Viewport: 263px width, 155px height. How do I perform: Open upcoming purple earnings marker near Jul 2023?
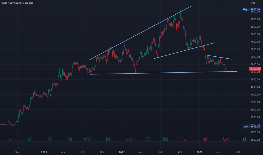(244, 139)
